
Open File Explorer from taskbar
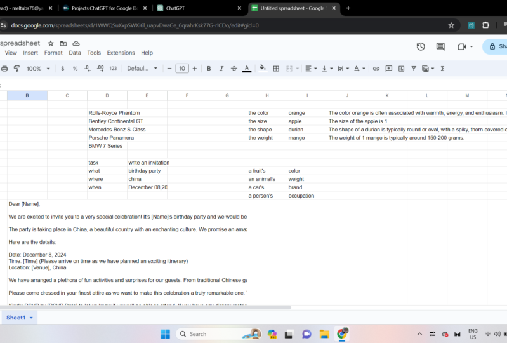324,334
